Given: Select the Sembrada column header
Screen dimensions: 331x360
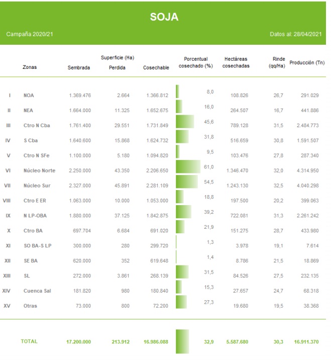Looking at the screenshot, I should click(79, 67).
